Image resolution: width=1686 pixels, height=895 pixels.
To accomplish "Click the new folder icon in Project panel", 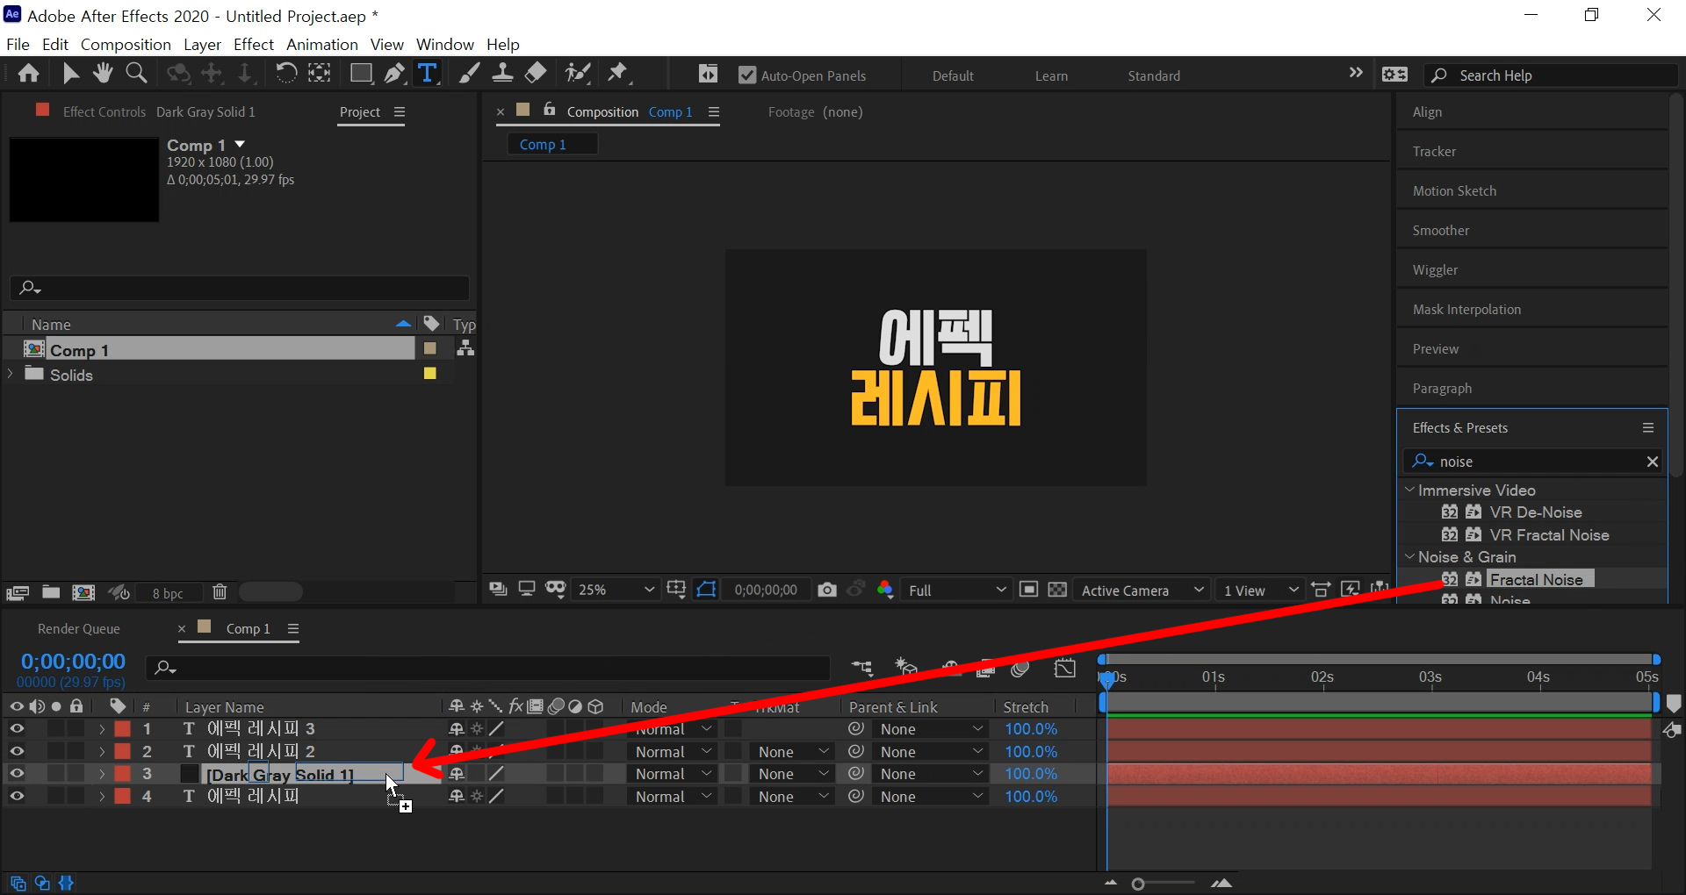I will pos(51,592).
